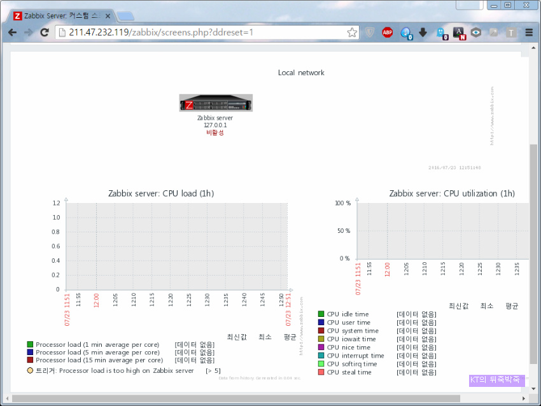Screen dimensions: 541x406
Task: Click the Zabbix server host label
Action: 215,118
